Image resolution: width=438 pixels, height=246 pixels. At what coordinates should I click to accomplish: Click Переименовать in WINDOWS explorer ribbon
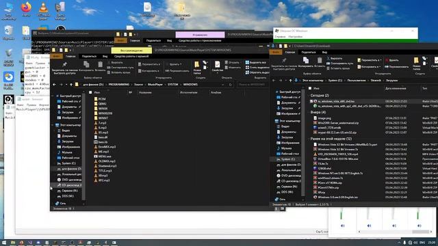177,71
